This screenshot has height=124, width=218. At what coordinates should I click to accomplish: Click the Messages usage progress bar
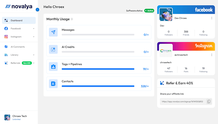point(98,35)
